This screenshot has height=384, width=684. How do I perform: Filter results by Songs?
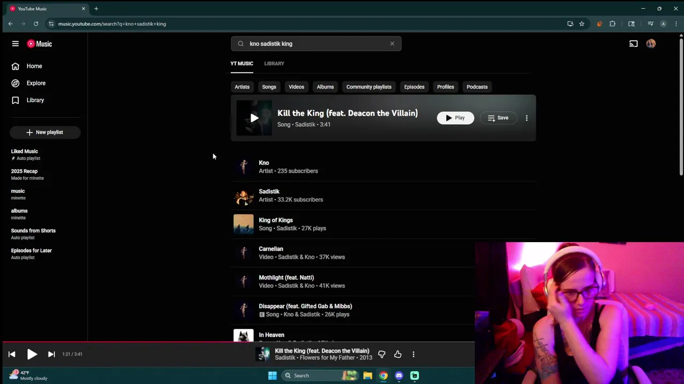coord(269,87)
